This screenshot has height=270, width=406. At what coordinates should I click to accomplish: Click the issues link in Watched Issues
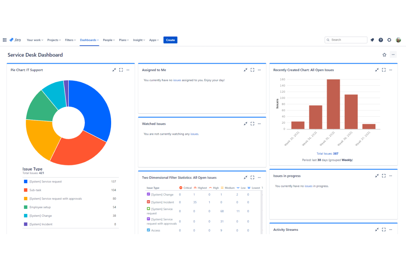pyautogui.click(x=194, y=134)
